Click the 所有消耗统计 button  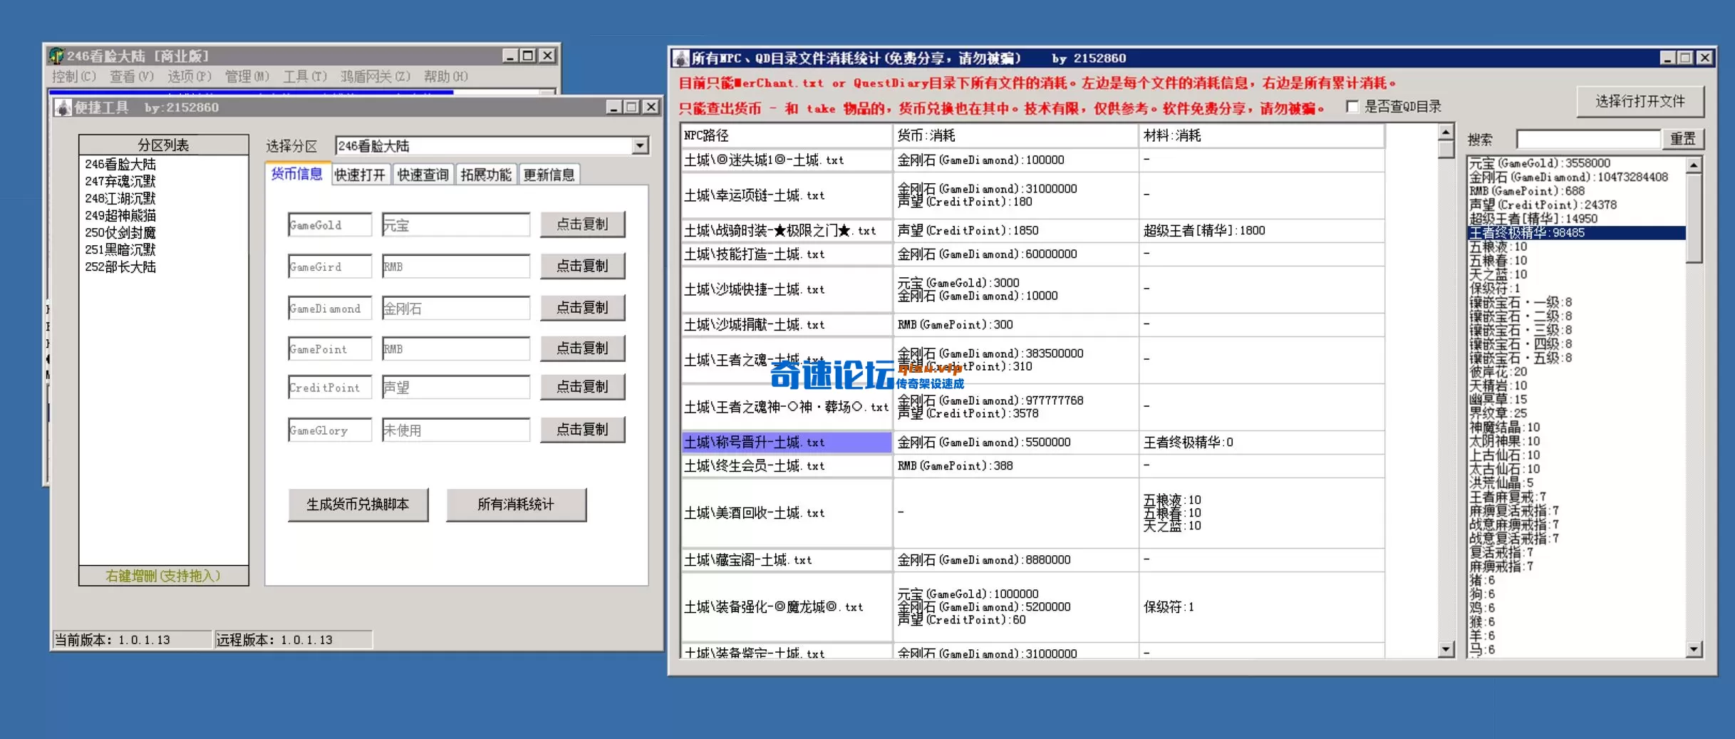click(516, 505)
